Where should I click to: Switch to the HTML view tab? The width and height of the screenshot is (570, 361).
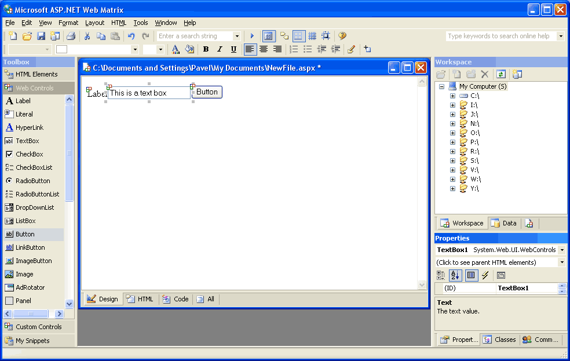pos(140,299)
